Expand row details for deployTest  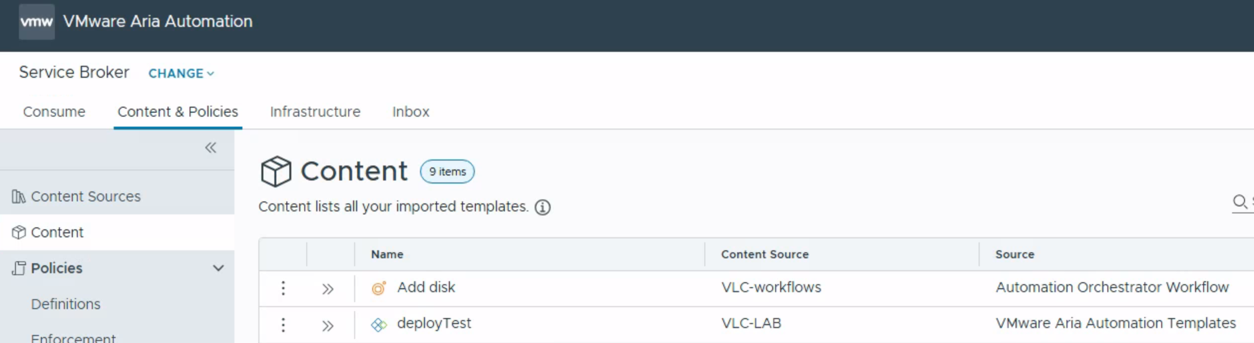[x=328, y=326]
